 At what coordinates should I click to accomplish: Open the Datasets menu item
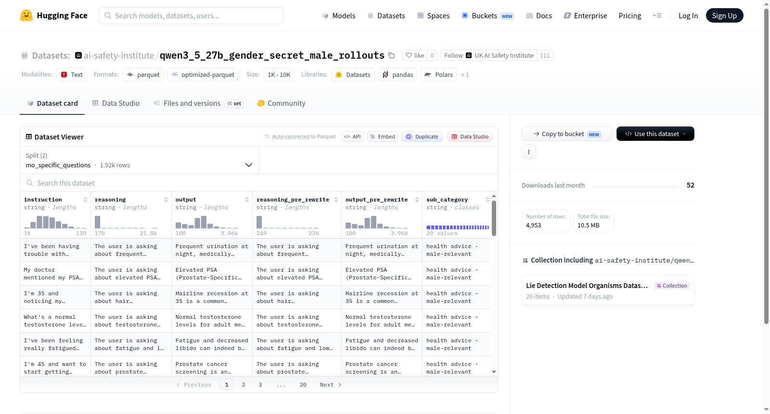point(386,15)
